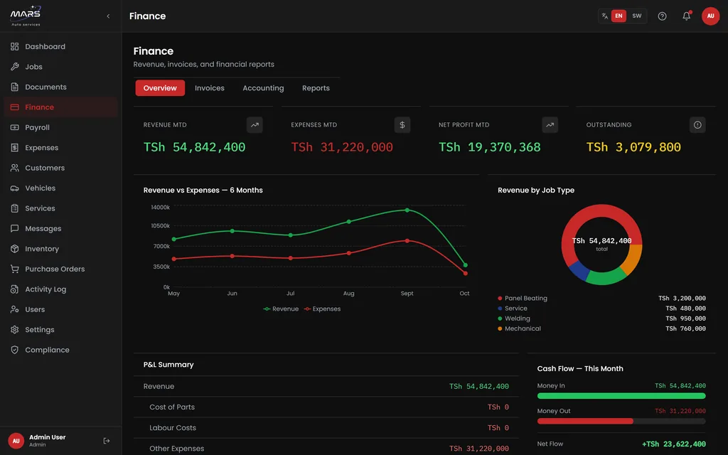
Task: Switch to the Invoices tab
Action: 210,87
